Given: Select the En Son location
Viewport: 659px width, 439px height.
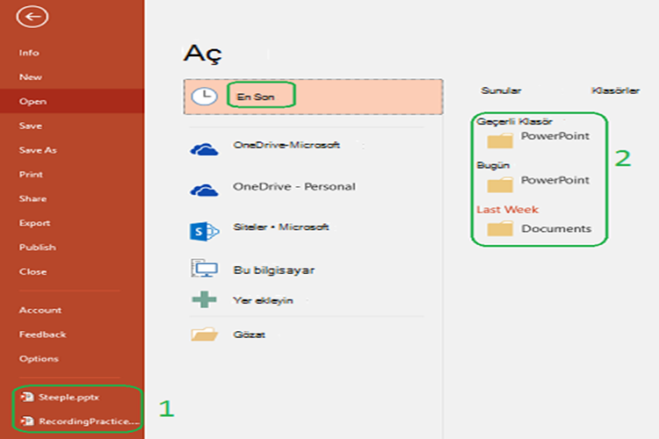Looking at the screenshot, I should click(313, 97).
